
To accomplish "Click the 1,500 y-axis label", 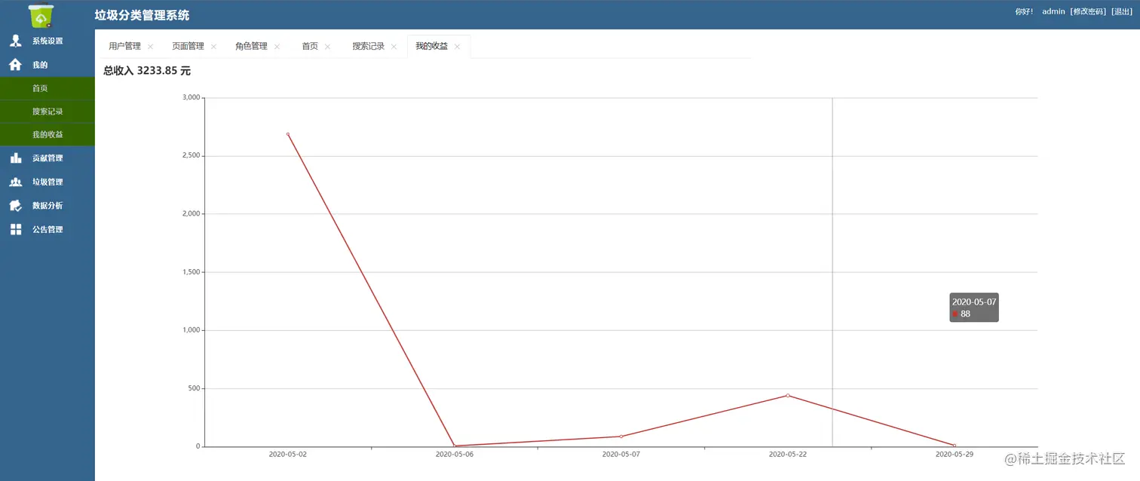I will pos(192,272).
